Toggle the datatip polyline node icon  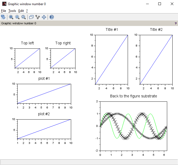tap(38, 17)
